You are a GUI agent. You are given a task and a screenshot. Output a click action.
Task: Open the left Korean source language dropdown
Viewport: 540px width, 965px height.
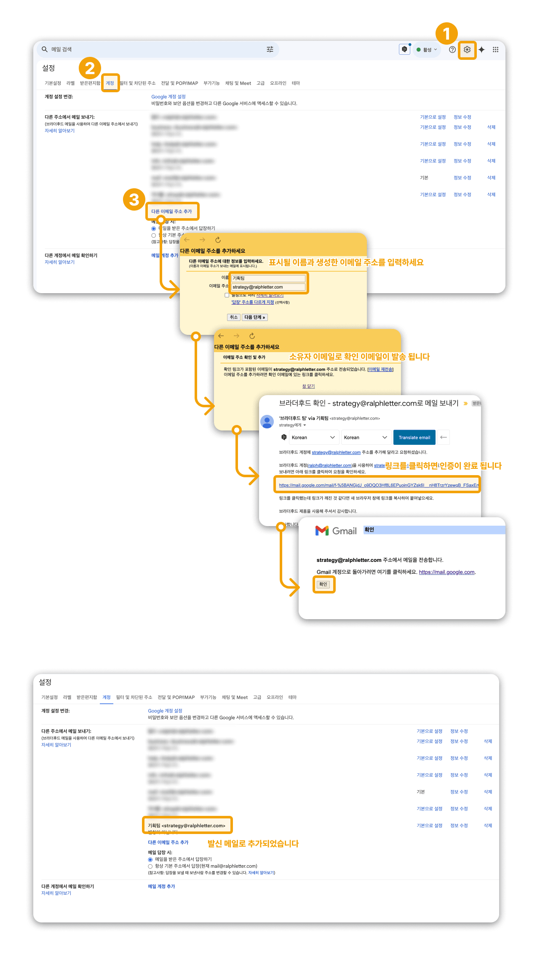coord(313,437)
